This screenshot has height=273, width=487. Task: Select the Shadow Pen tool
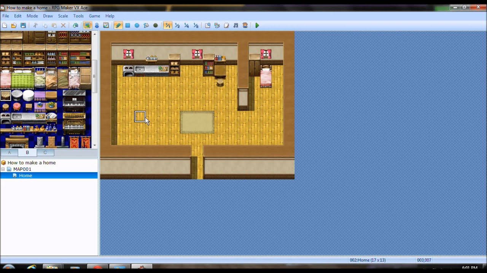(x=156, y=25)
